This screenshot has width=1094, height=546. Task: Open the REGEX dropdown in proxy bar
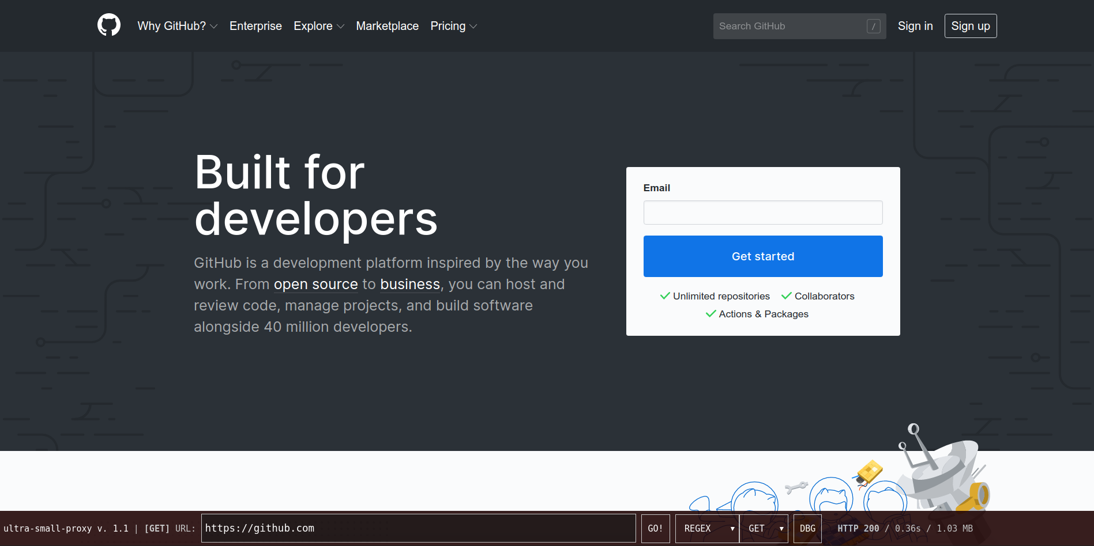click(708, 528)
